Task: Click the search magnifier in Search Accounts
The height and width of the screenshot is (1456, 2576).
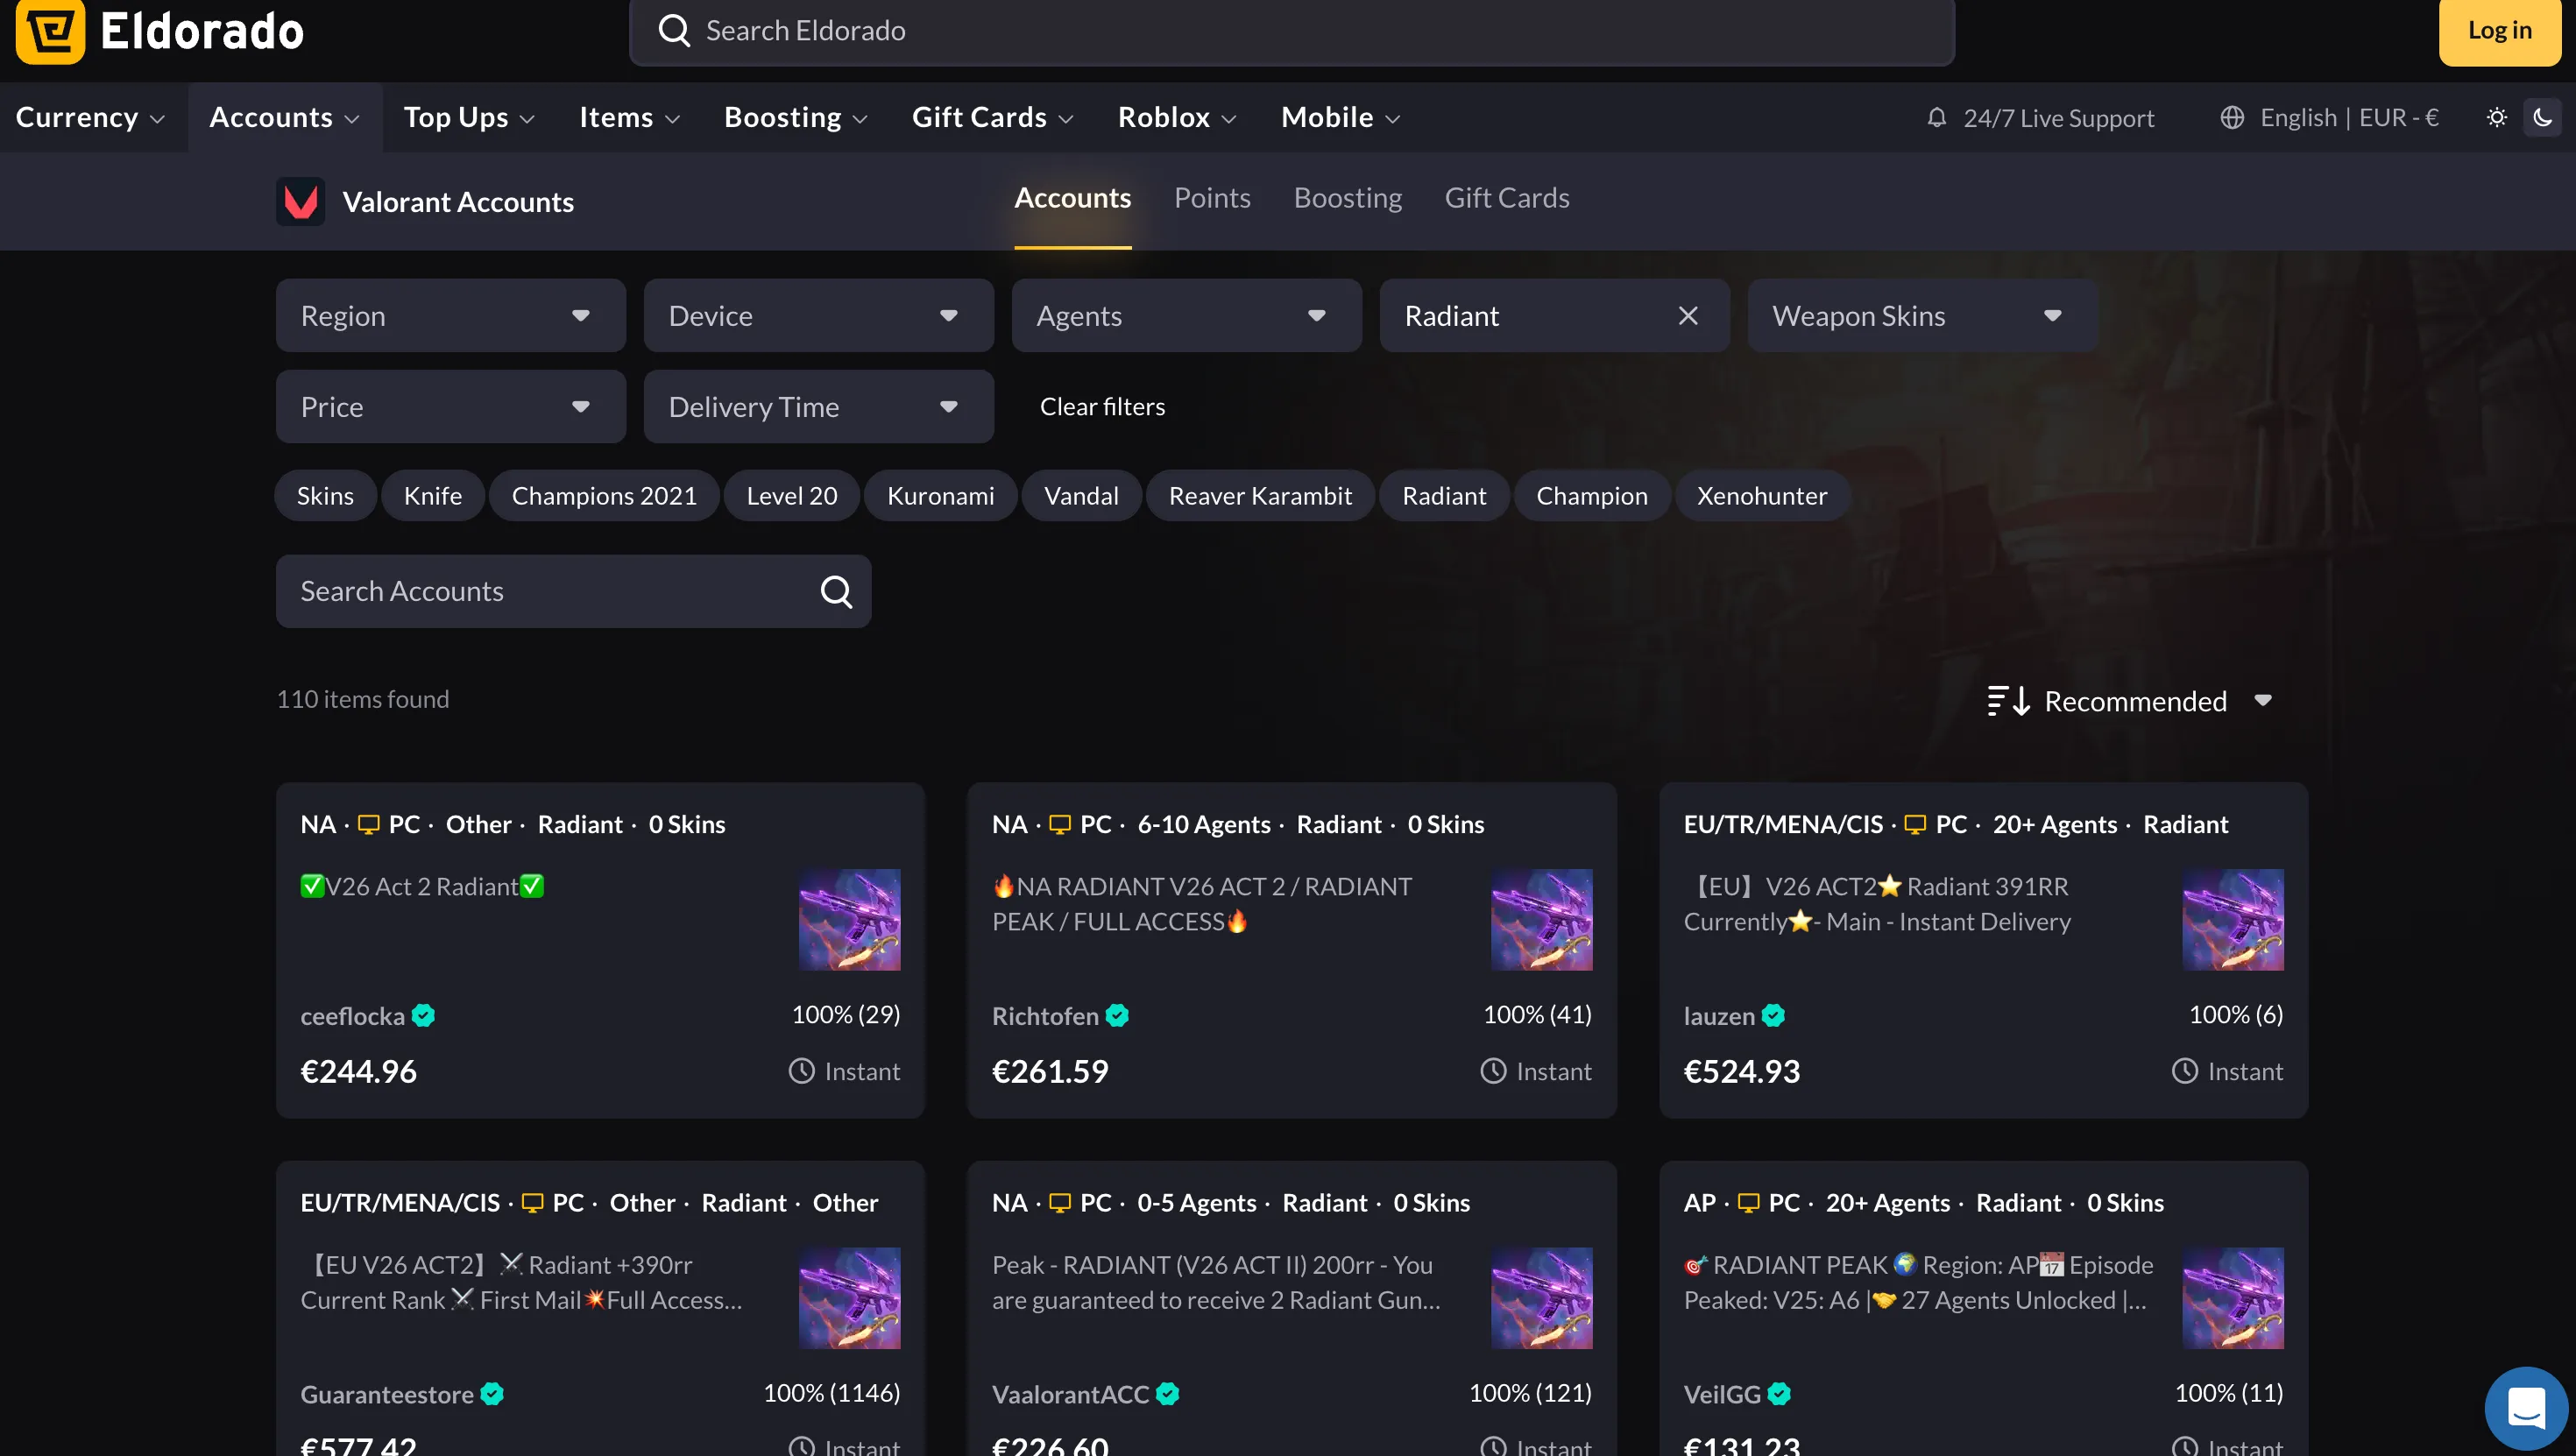Action: pos(836,591)
